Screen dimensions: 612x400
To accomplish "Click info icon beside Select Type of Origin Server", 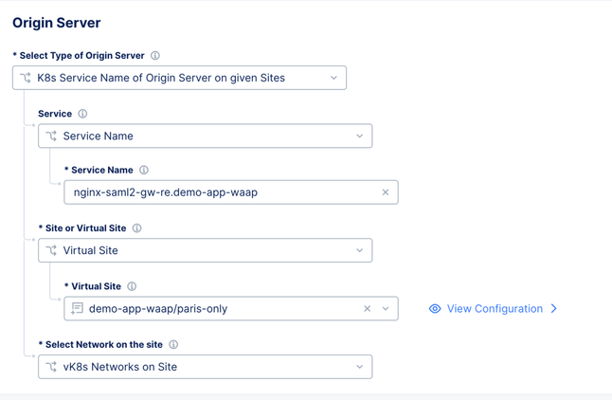I will tap(155, 56).
